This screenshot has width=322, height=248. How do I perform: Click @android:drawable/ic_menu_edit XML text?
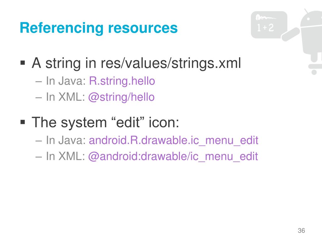click(173, 156)
